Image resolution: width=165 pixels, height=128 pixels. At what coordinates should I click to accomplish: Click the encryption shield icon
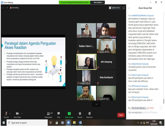click(7, 8)
